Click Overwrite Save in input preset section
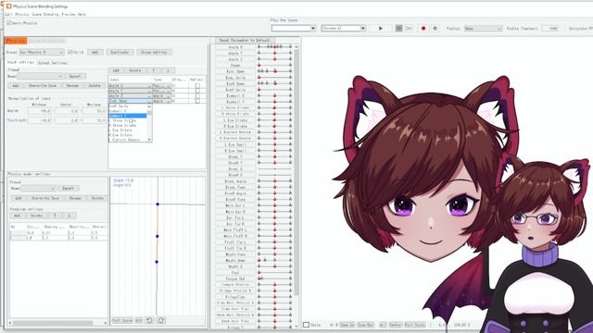 43,86
